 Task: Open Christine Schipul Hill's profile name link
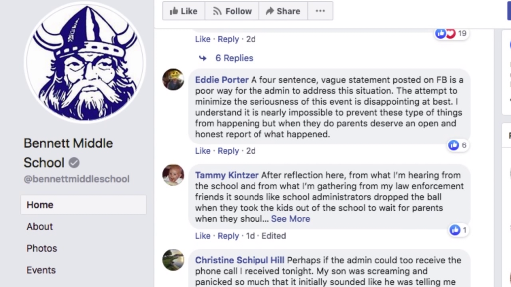coord(240,260)
